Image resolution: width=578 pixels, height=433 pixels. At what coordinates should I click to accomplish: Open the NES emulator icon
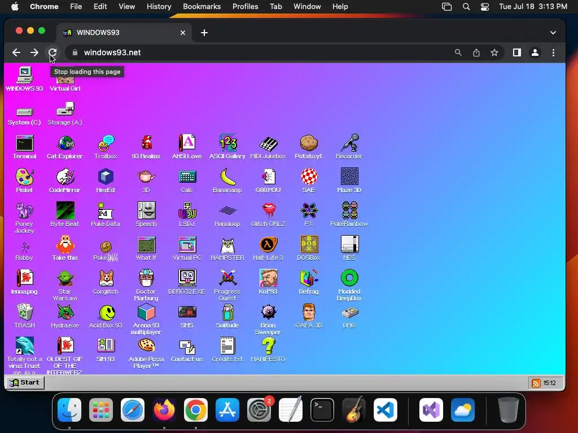pos(349,249)
